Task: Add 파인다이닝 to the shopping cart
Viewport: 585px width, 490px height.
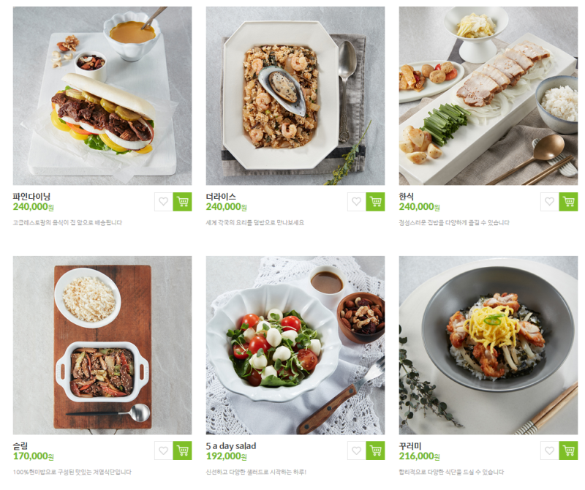Action: point(182,202)
